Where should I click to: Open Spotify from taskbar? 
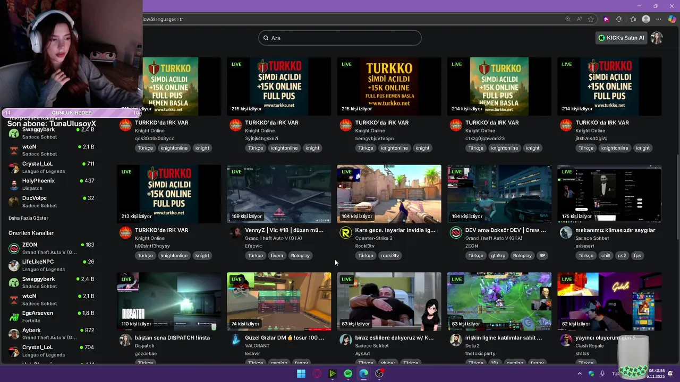point(348,374)
